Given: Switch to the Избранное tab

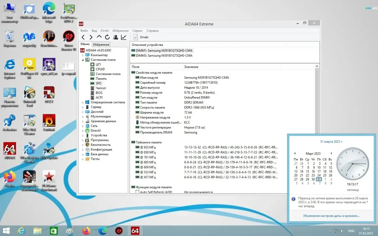Looking at the screenshot, I should 101,44.
